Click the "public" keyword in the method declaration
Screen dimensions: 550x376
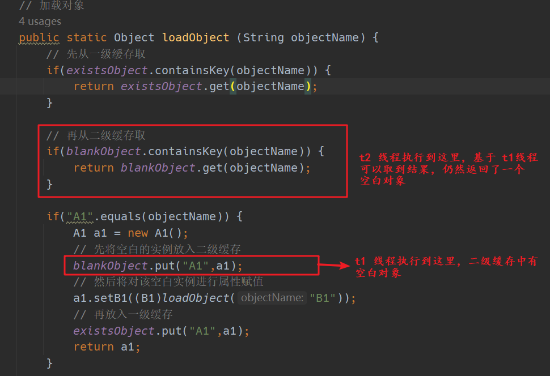(39, 37)
